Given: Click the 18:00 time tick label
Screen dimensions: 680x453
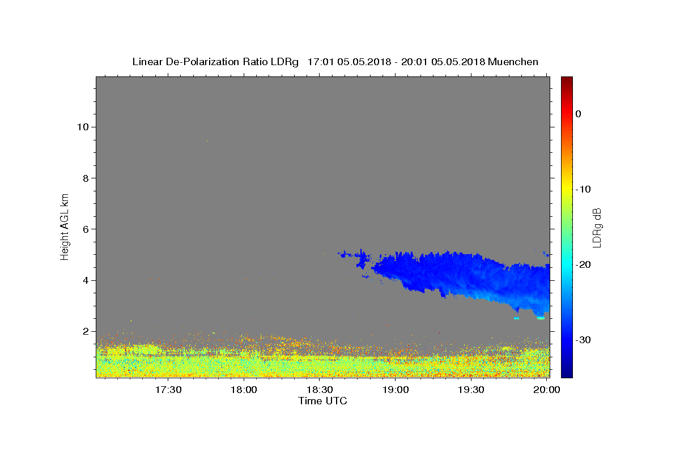Looking at the screenshot, I should [x=244, y=390].
